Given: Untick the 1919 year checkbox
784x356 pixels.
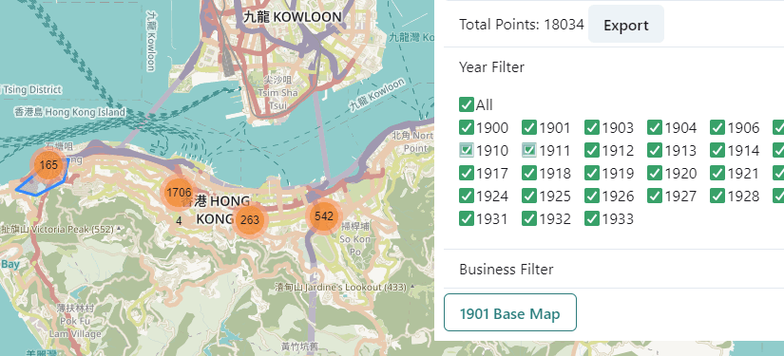Looking at the screenshot, I should click(592, 174).
